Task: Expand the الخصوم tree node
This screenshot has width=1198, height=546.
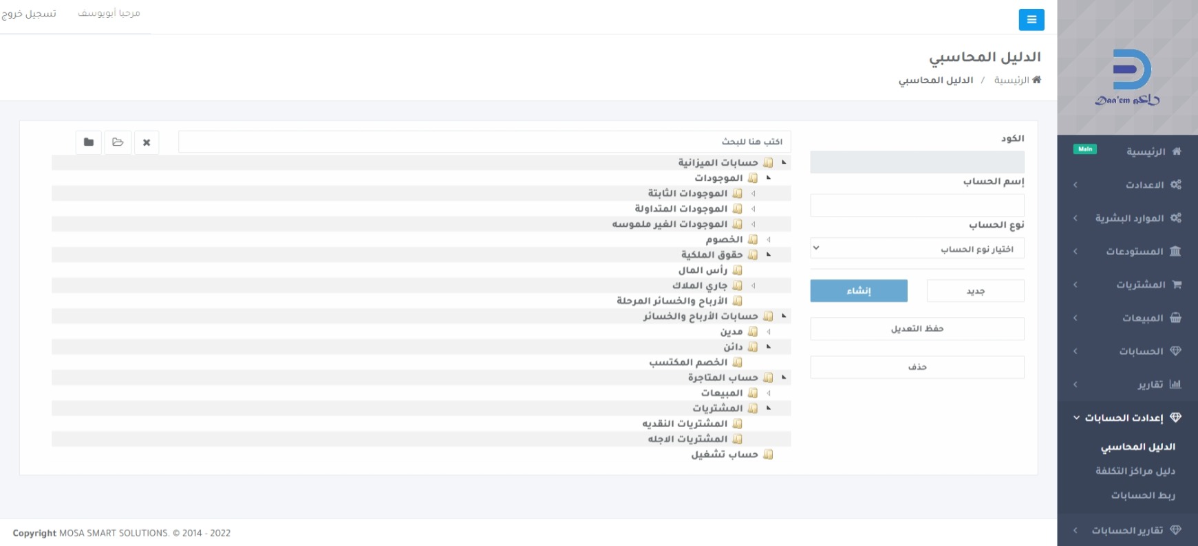Action: tap(769, 239)
